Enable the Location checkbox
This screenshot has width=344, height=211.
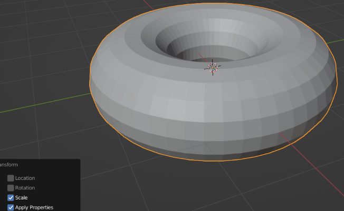[11, 178]
